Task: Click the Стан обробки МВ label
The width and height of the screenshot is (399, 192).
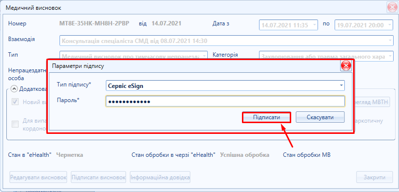Action: pyautogui.click(x=307, y=155)
